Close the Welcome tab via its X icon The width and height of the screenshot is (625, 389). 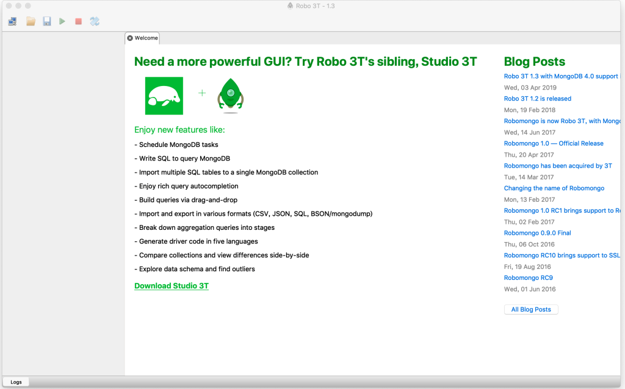click(x=130, y=38)
